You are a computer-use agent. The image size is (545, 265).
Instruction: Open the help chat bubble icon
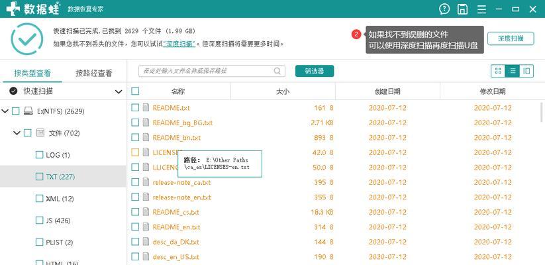click(444, 9)
